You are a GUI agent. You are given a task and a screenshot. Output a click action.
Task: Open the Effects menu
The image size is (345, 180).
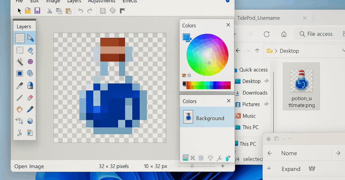click(x=130, y=1)
